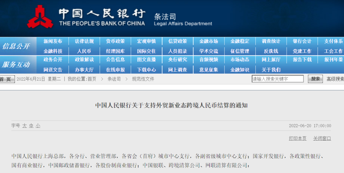Open 政务公开 under 服务互动
This screenshot has width=344, height=173.
pos(53,60)
